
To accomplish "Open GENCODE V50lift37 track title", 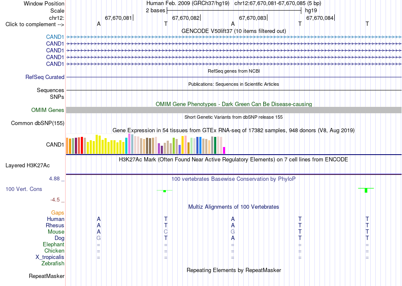I will (234, 31).
